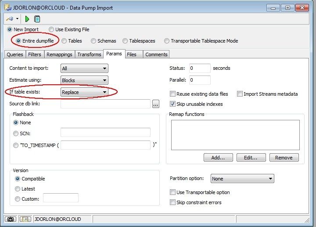Select the Schemas import mode radio

tap(93, 41)
